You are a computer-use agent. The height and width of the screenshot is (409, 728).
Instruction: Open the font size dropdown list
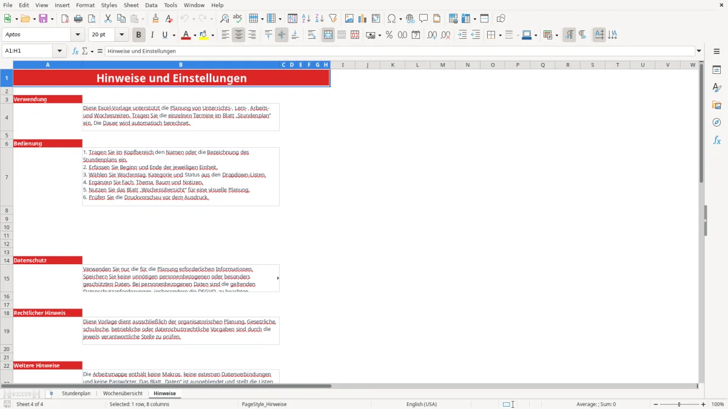pyautogui.click(x=121, y=35)
